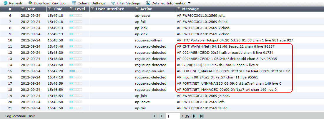The height and width of the screenshot is (119, 324).
Task: Click the filter icon in Action column
Action: [137, 9]
